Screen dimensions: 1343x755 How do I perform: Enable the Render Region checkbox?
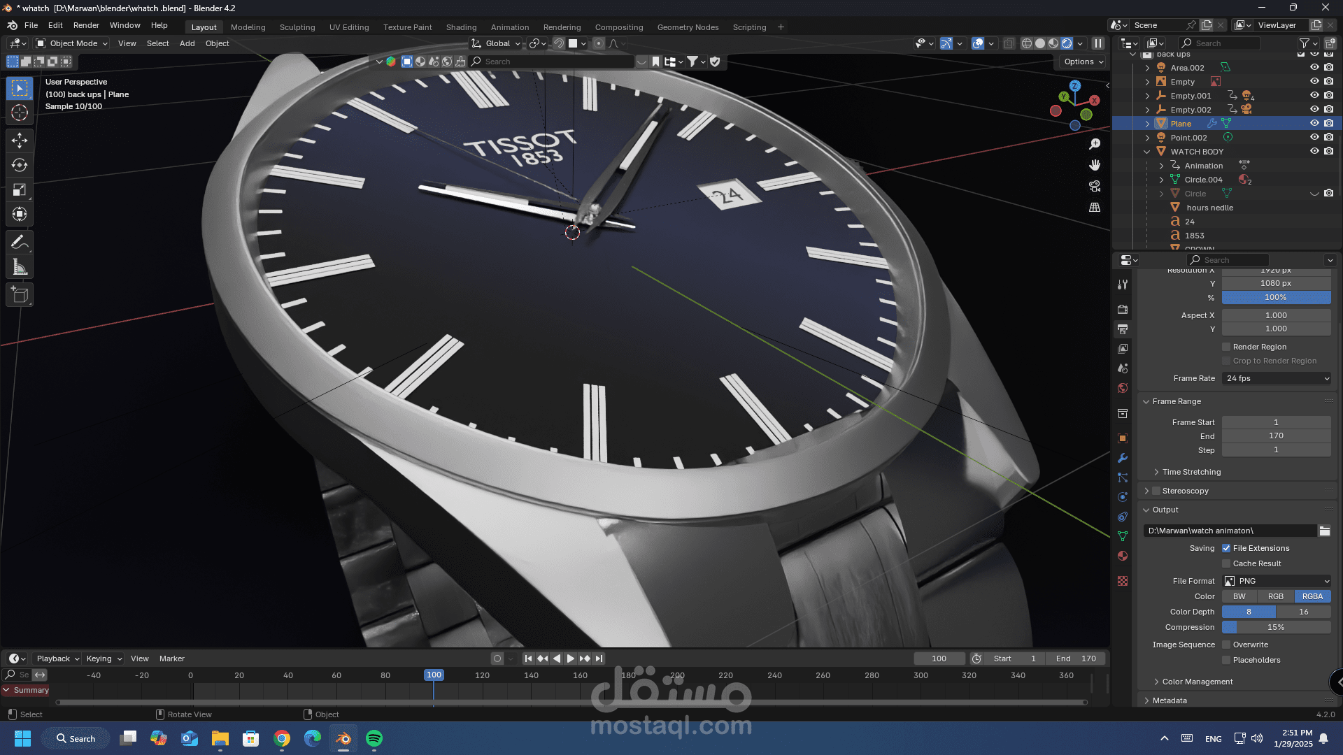[1226, 347]
